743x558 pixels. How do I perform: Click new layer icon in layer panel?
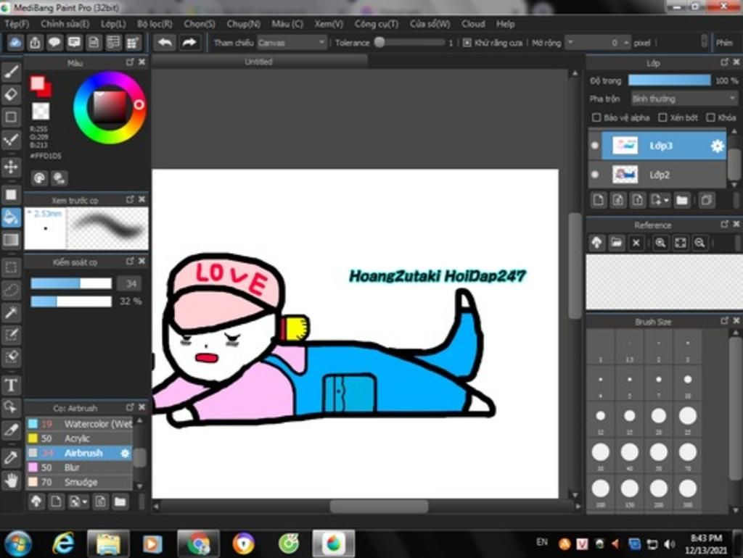[599, 200]
